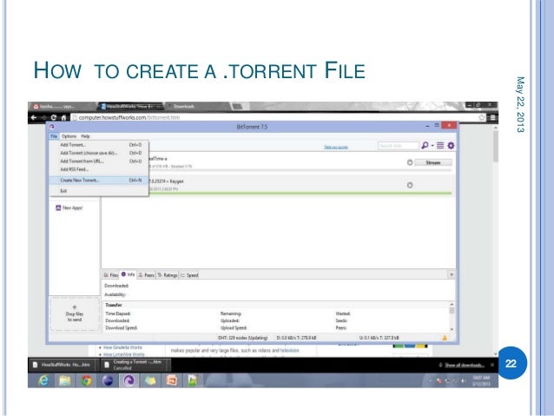Click the Drop files to send box
The image size is (554, 416).
(x=74, y=314)
